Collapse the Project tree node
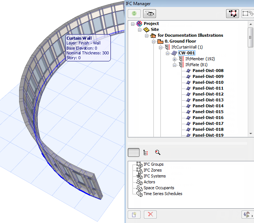This screenshot has width=254, height=223. [x=133, y=24]
